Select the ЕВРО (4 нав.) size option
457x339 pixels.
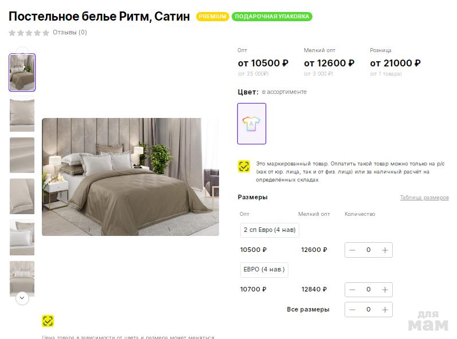pos(264,270)
